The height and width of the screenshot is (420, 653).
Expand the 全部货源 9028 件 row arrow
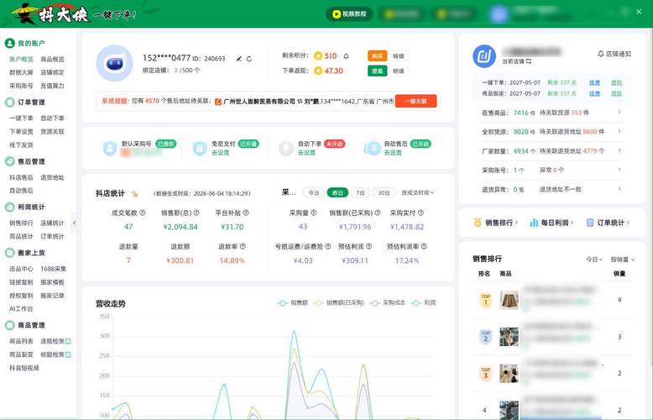pos(619,131)
